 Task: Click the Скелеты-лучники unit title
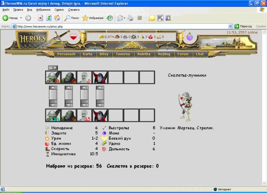[x=187, y=75]
